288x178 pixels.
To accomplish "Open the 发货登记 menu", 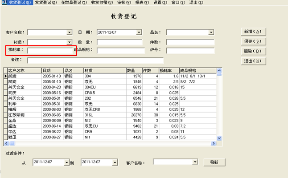I will coord(46,3).
